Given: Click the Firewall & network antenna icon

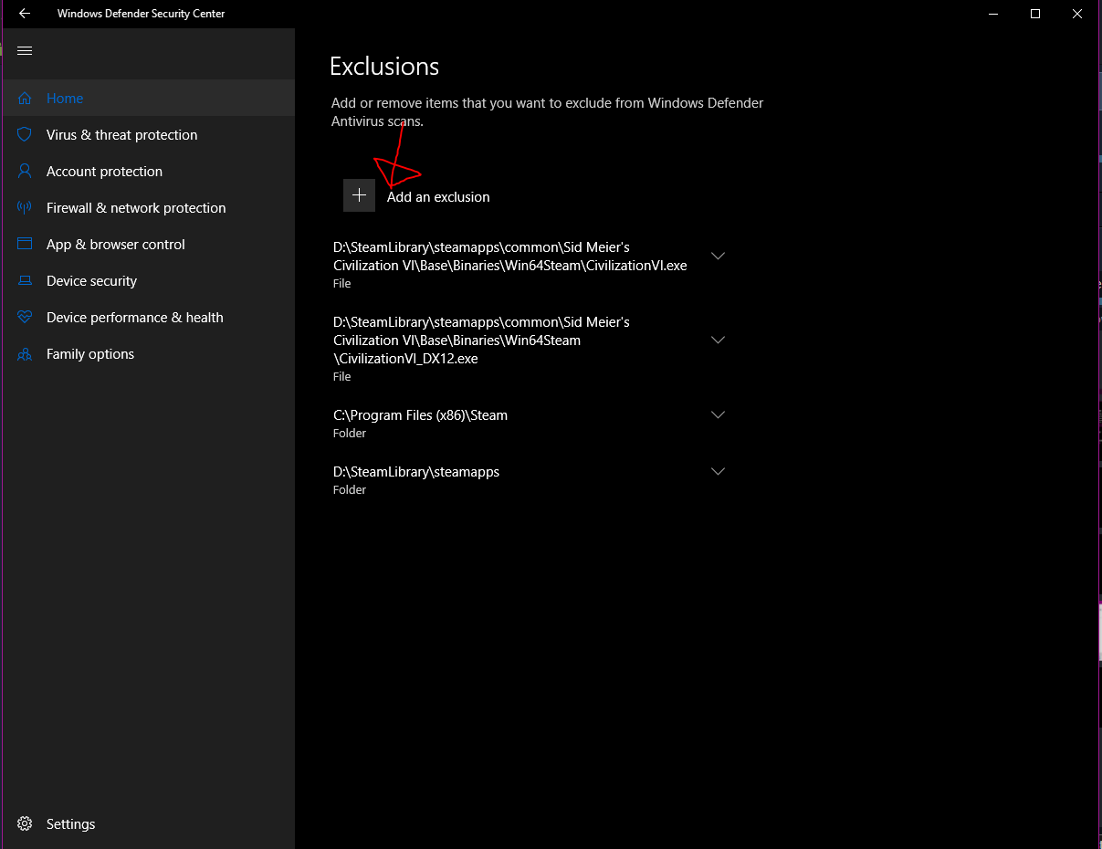Looking at the screenshot, I should pos(26,208).
